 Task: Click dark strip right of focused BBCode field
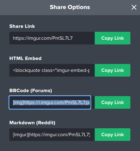click(93, 102)
